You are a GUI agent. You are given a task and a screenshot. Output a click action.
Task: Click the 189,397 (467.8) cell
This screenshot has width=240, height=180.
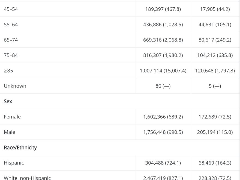(163, 9)
